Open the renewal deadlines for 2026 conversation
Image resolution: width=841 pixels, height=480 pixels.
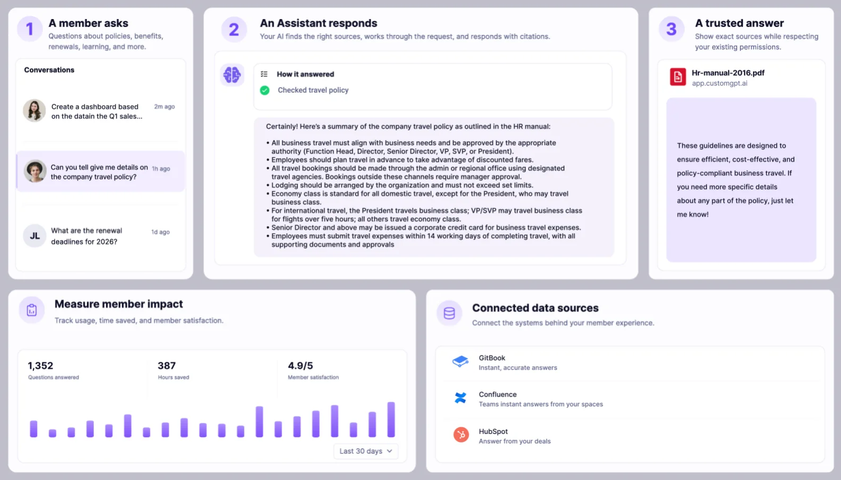(x=101, y=236)
